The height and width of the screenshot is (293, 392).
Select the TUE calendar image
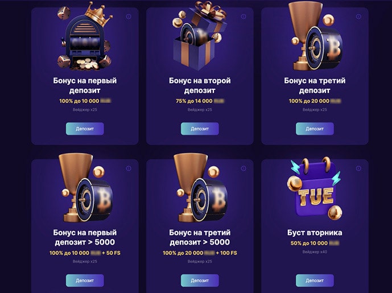point(315,189)
